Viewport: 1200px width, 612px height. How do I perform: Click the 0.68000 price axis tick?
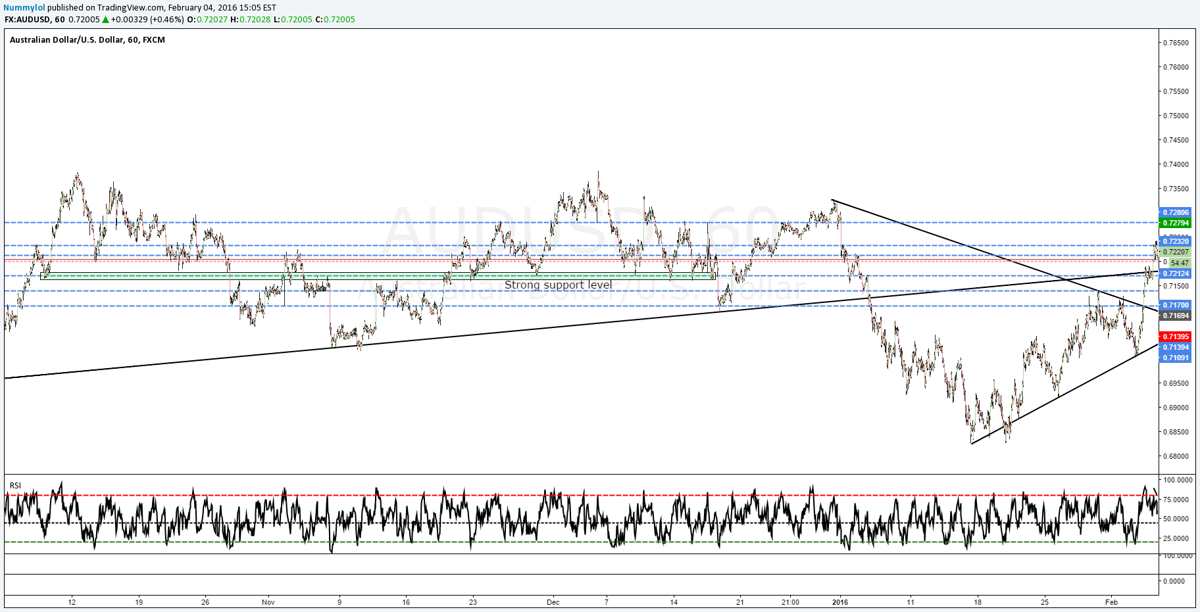pyautogui.click(x=1176, y=456)
